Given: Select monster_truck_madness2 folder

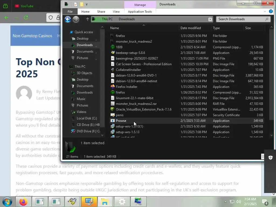Looking at the screenshot, I should (x=134, y=42).
